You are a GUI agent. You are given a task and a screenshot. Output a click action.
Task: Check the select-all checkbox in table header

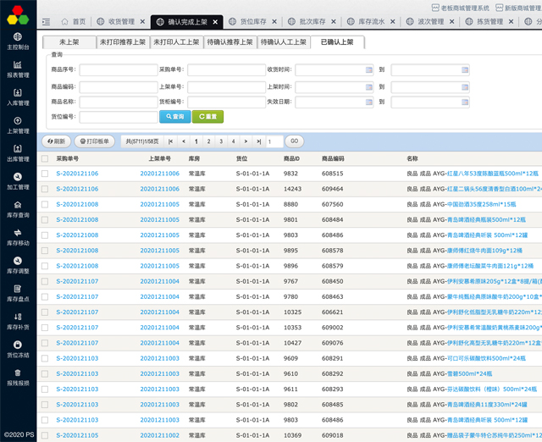pos(45,158)
